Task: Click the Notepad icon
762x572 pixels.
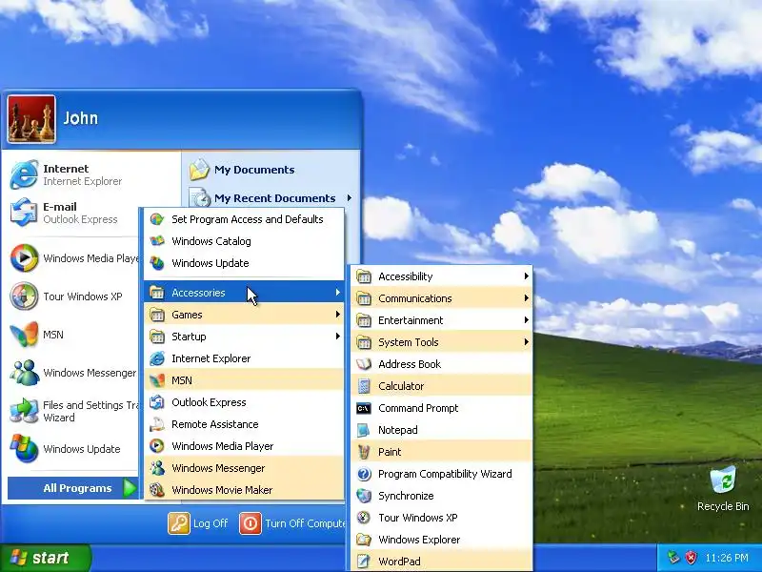Action: pos(364,430)
